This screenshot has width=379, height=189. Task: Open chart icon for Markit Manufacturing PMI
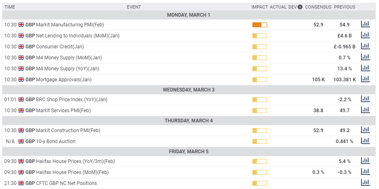pos(365,24)
